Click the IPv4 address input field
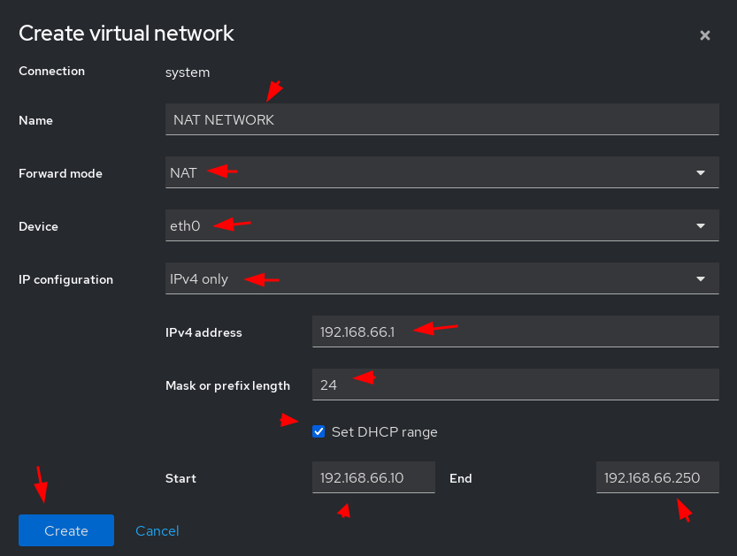The width and height of the screenshot is (737, 556). 516,331
